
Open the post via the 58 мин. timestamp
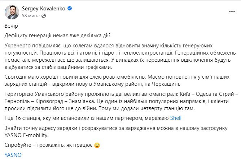(x=30, y=16)
